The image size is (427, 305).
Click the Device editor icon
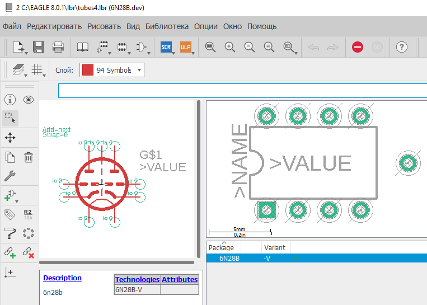click(102, 47)
